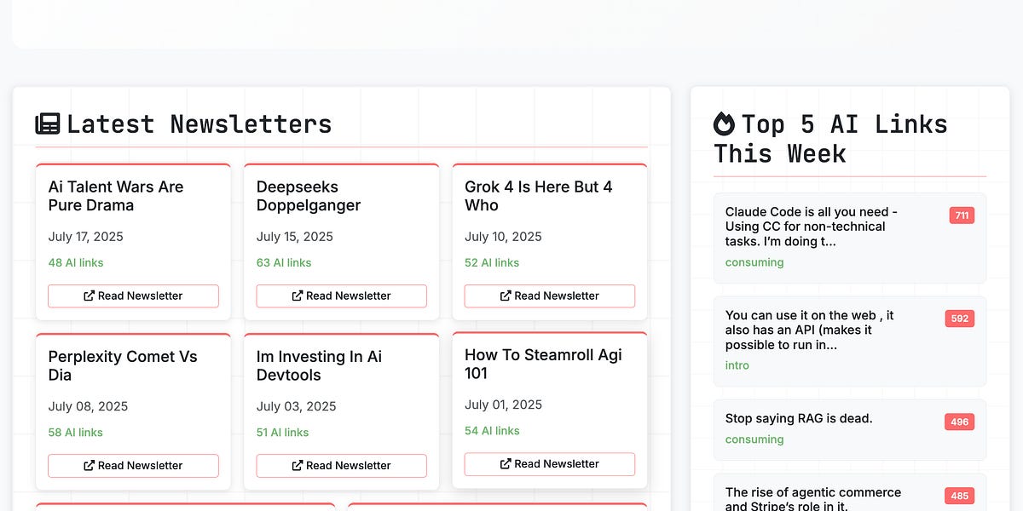Click the Im Investing In Ai Devtools title
This screenshot has height=511, width=1023.
coord(319,365)
